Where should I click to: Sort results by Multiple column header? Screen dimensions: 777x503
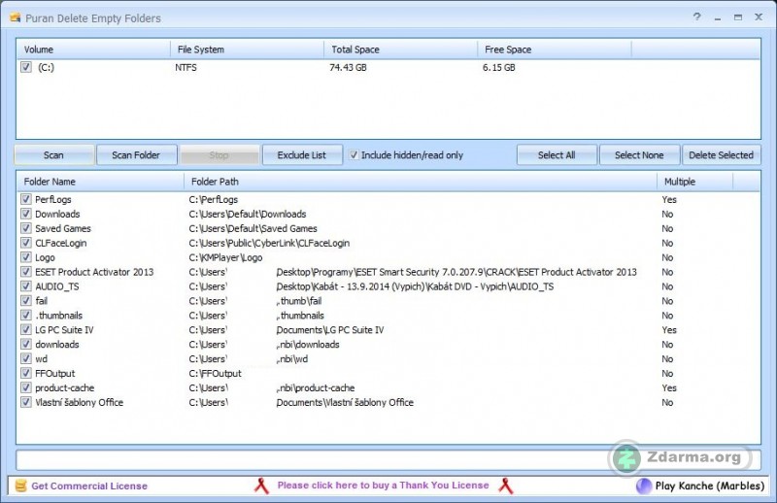[694, 182]
